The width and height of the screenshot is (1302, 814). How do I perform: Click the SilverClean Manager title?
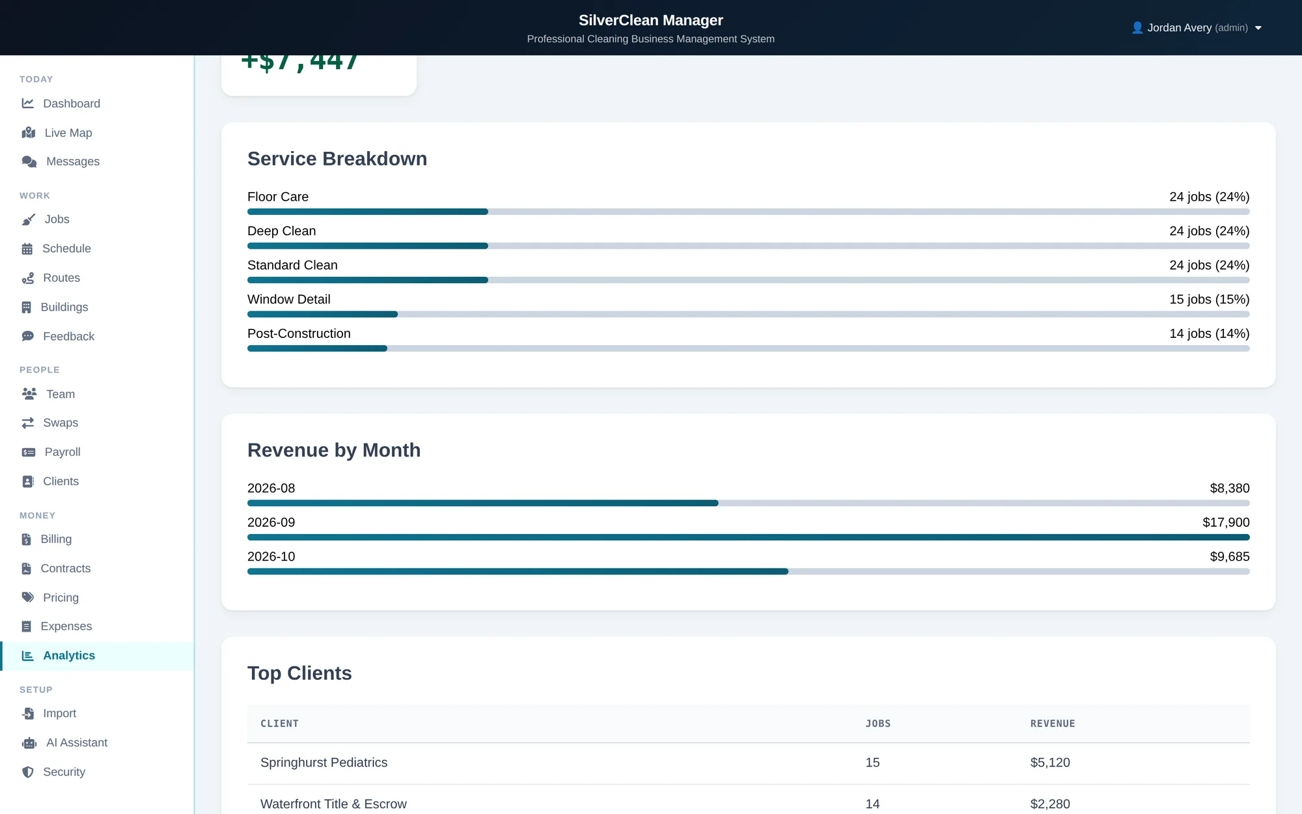click(651, 20)
